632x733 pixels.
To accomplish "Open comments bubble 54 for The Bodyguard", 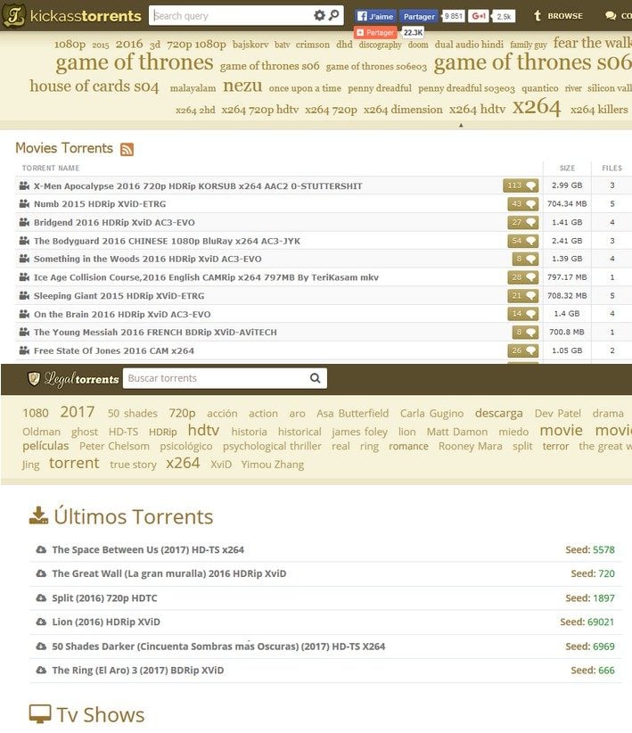I will pyautogui.click(x=523, y=241).
